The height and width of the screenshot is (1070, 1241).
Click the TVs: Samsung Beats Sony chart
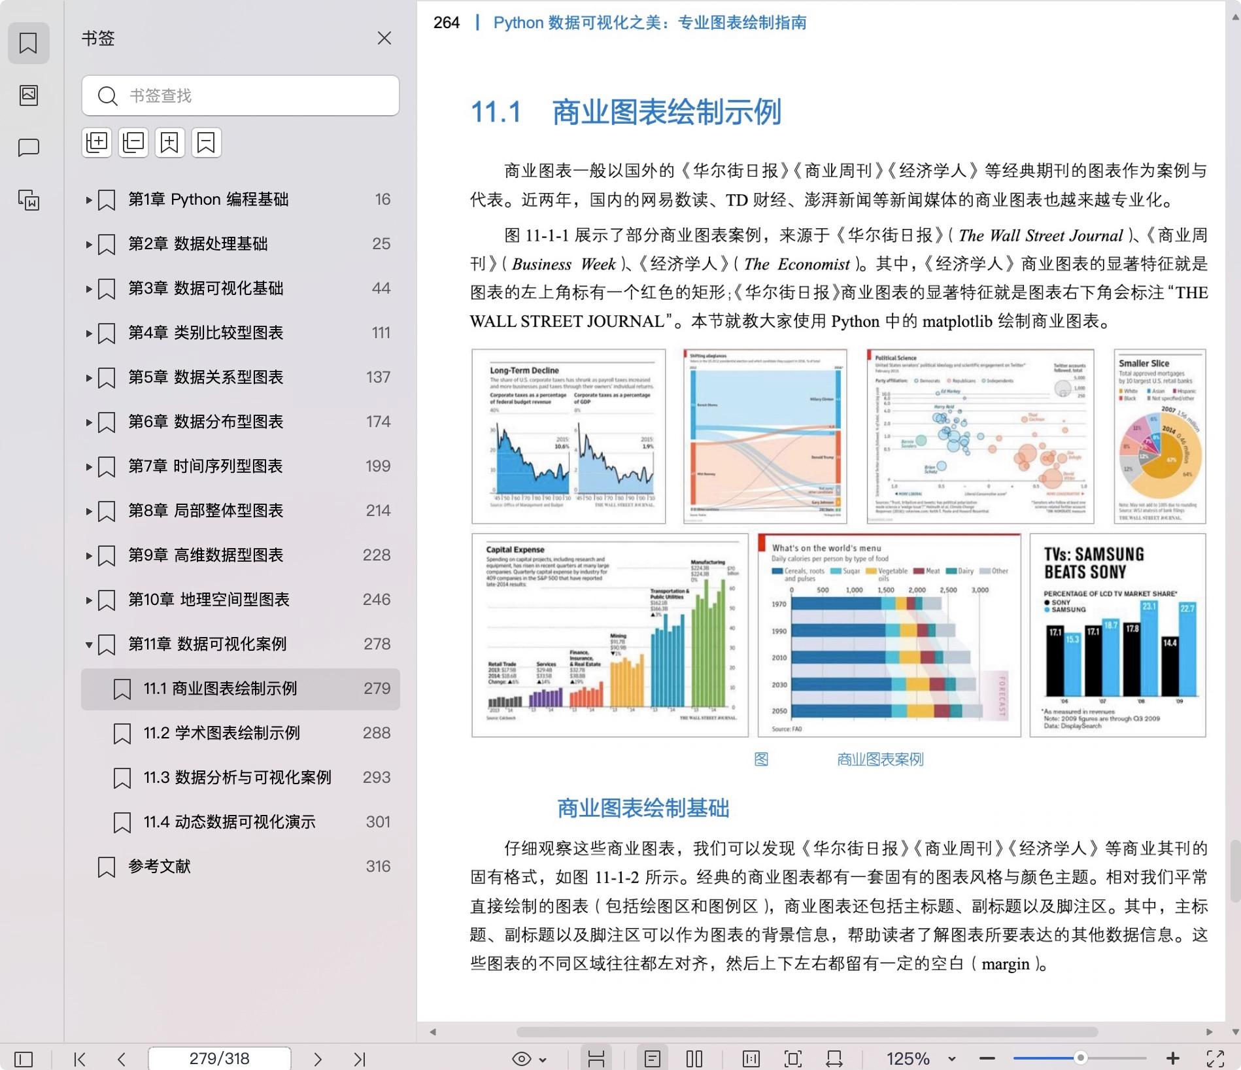coord(1118,635)
